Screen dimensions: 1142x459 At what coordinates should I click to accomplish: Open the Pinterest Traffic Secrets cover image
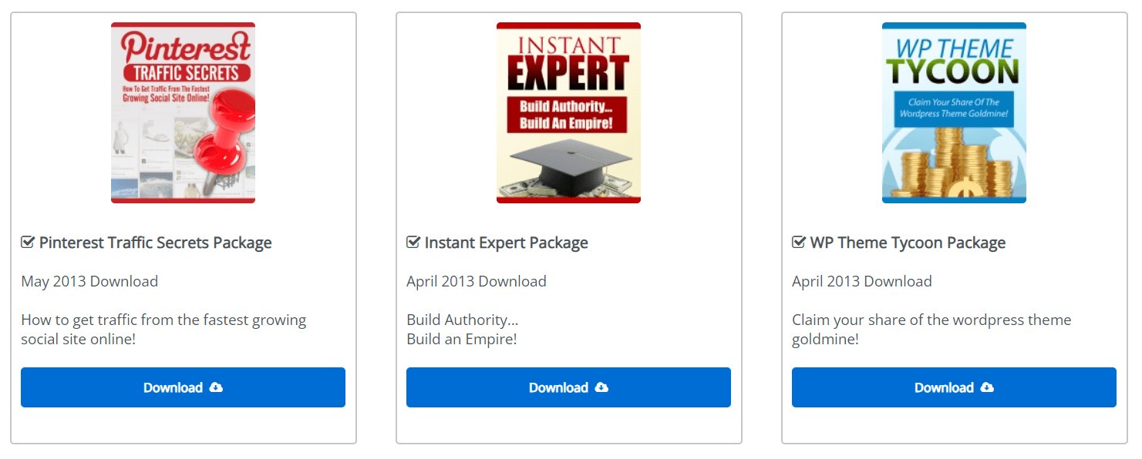pyautogui.click(x=183, y=112)
